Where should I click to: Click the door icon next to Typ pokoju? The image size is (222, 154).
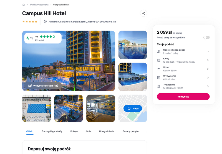(x=159, y=86)
